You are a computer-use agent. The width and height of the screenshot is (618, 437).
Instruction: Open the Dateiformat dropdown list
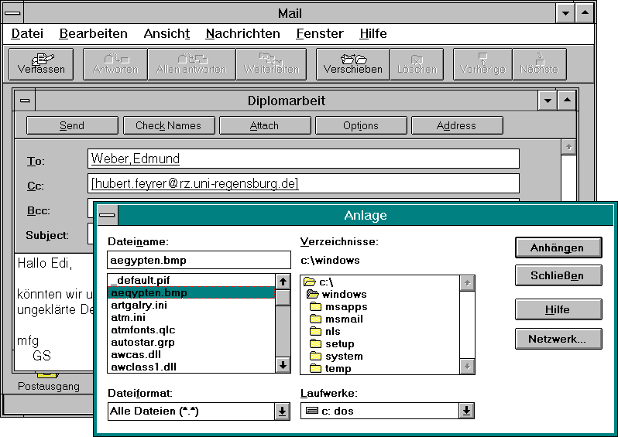283,411
